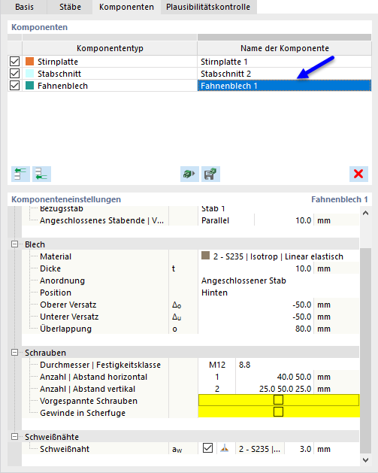Switch to the Plausibilitätskontrolle tab
The image size is (378, 473).
tap(208, 7)
